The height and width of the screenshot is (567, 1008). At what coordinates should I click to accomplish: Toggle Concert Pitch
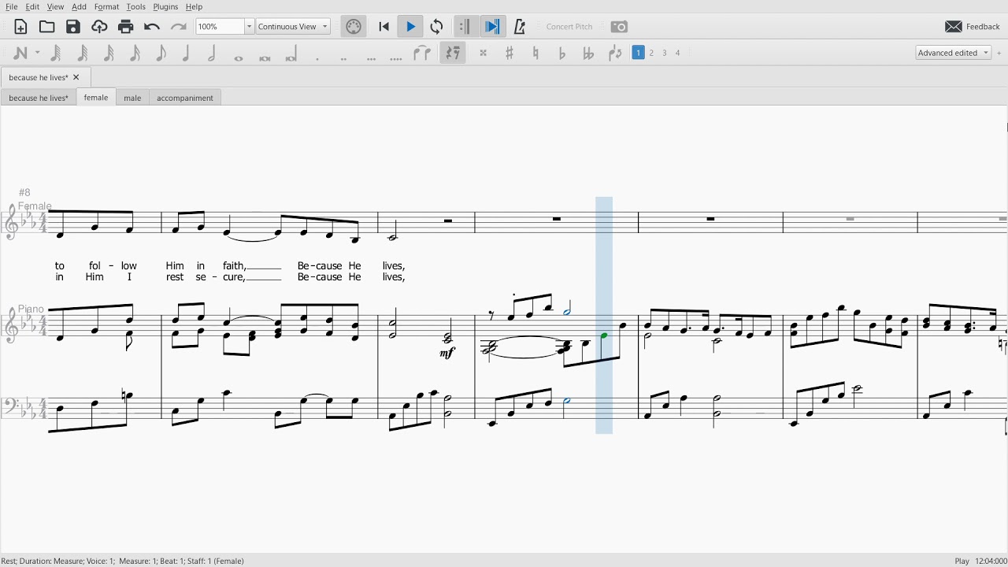(x=569, y=27)
